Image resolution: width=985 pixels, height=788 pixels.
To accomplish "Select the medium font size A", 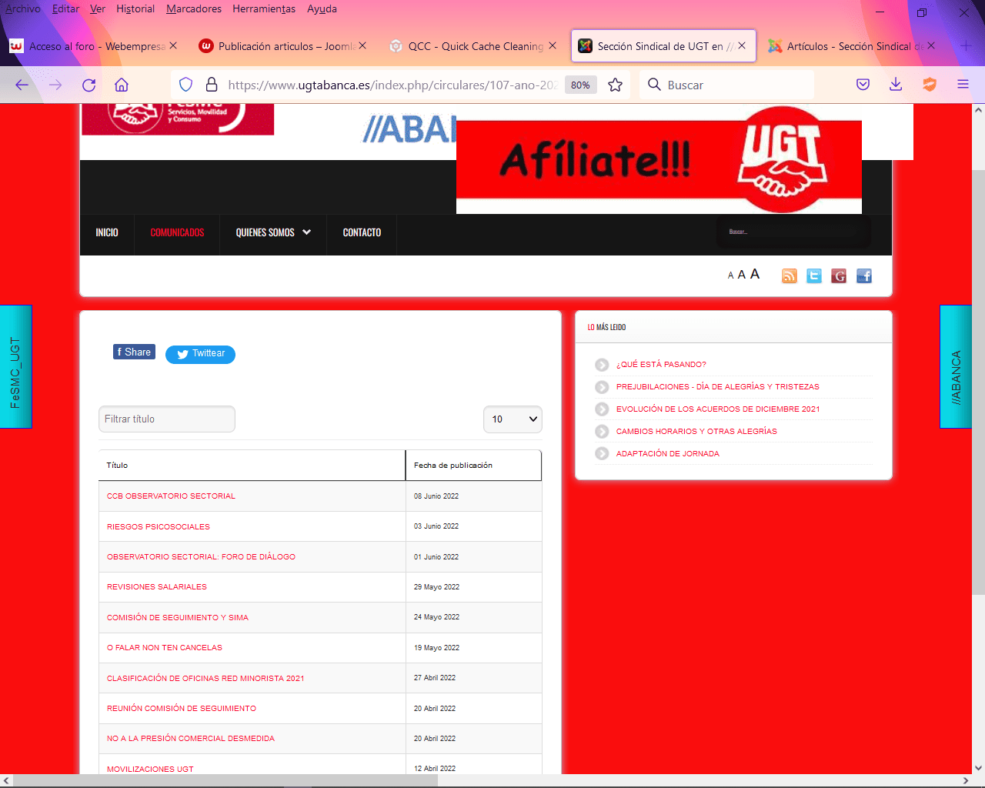I will 742,275.
